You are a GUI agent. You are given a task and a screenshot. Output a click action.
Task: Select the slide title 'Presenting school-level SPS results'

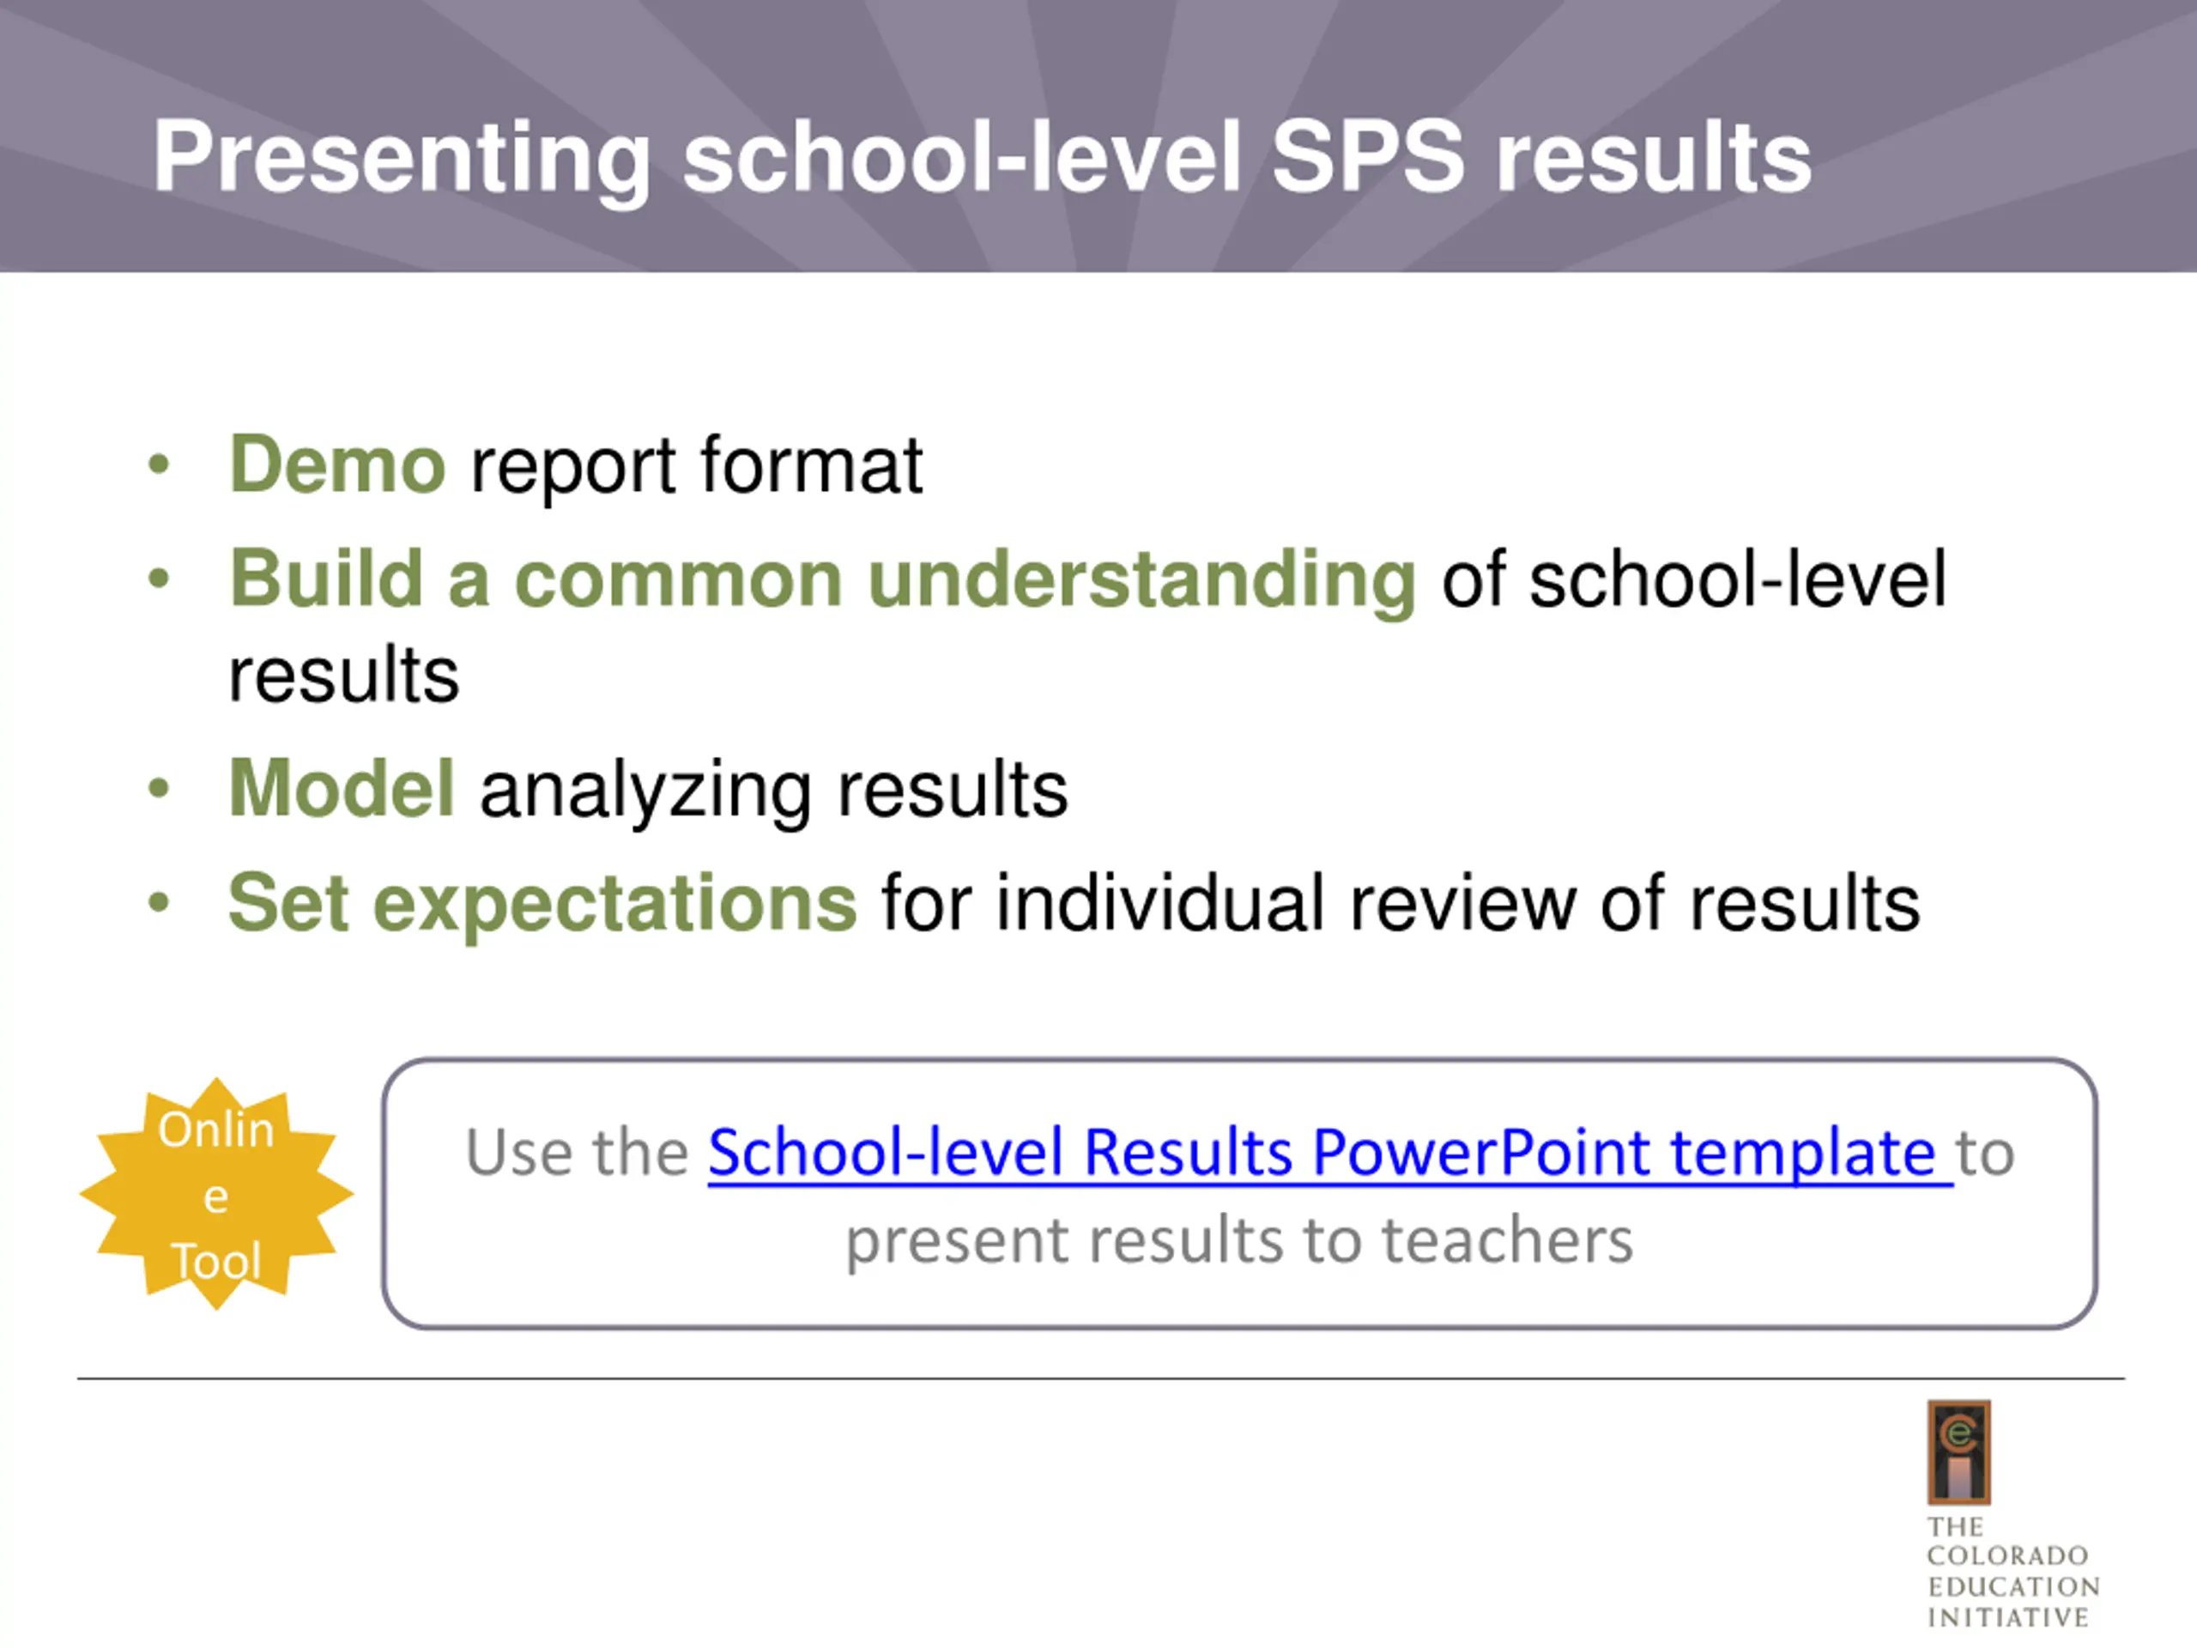981,159
